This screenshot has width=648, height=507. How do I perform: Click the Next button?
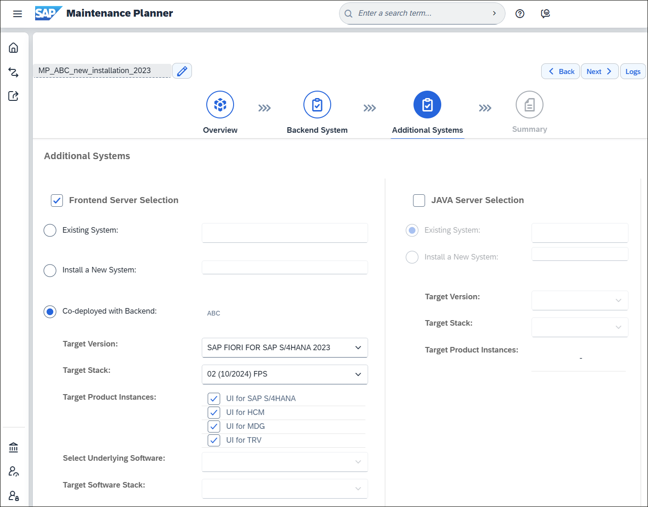tap(599, 71)
